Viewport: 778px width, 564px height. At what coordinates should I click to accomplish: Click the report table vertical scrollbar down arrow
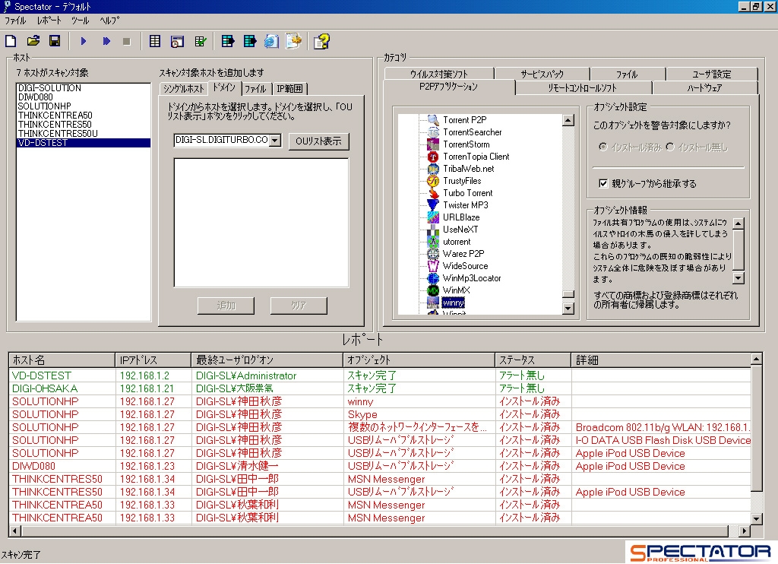[756, 519]
